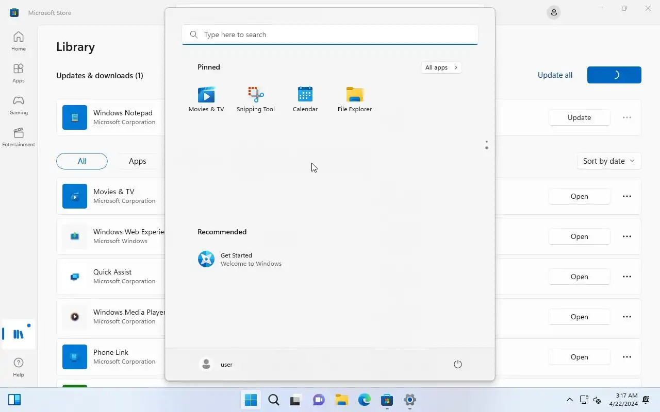The image size is (660, 412).
Task: Click the Store profile account icon
Action: point(554,12)
